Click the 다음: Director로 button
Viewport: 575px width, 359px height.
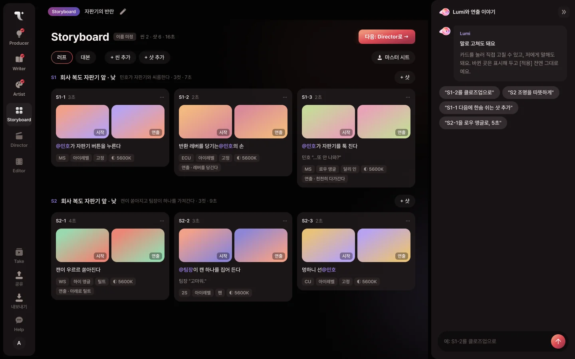pos(387,37)
